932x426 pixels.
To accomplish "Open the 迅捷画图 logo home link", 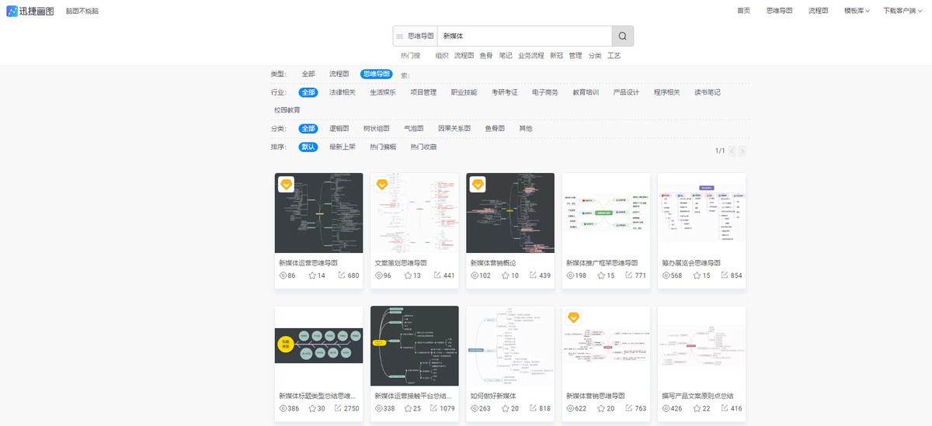I will [30, 11].
